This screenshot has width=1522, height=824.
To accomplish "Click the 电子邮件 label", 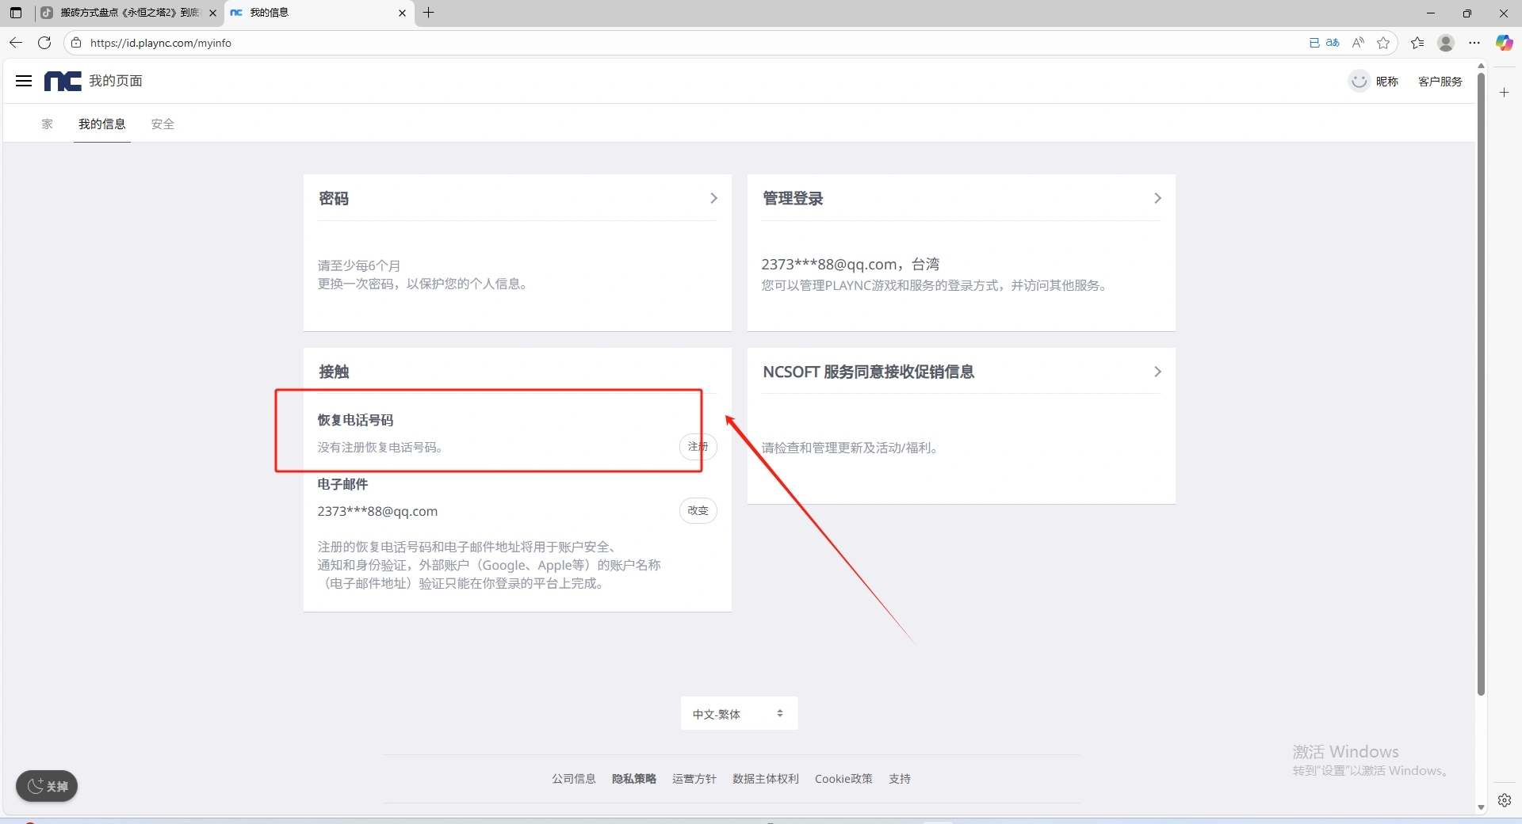I will click(343, 484).
